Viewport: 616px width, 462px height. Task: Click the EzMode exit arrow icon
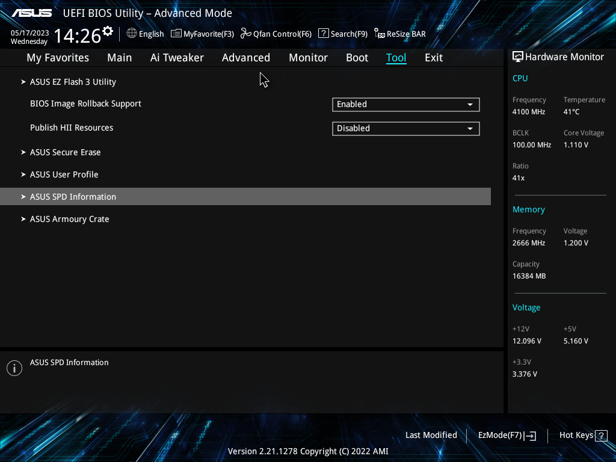tap(530, 436)
